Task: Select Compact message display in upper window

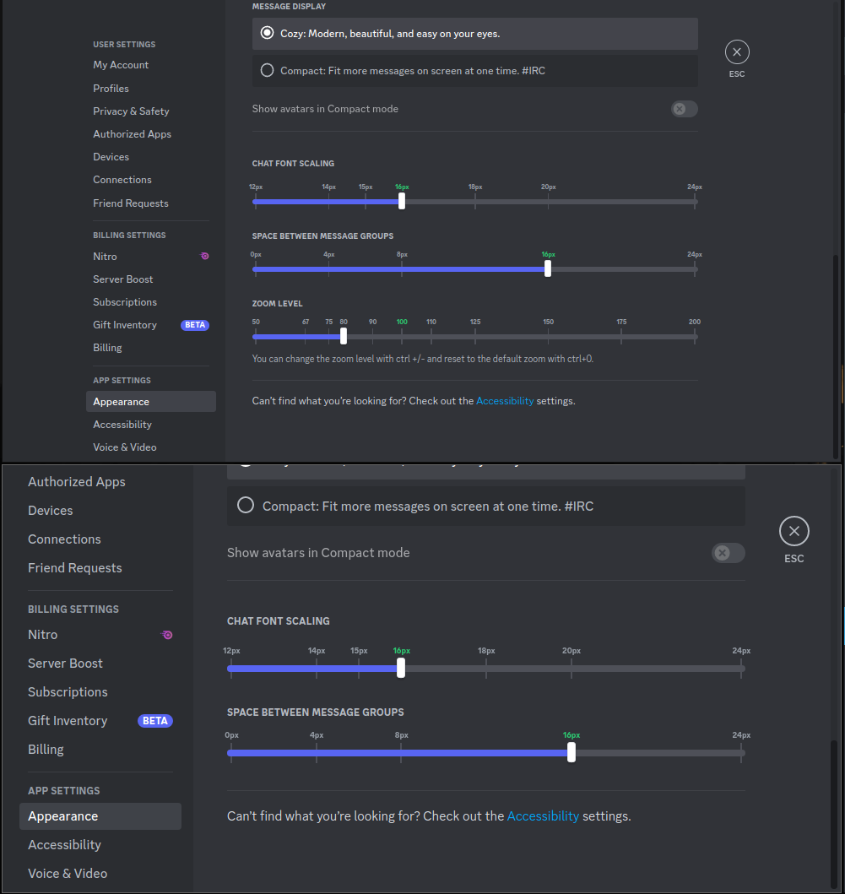Action: click(475, 71)
